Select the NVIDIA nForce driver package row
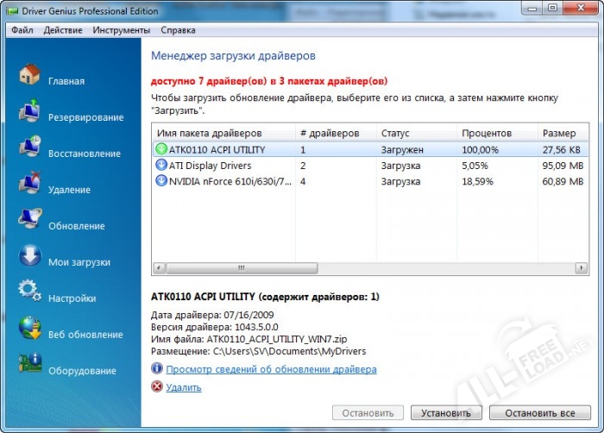The width and height of the screenshot is (604, 433). click(x=224, y=181)
